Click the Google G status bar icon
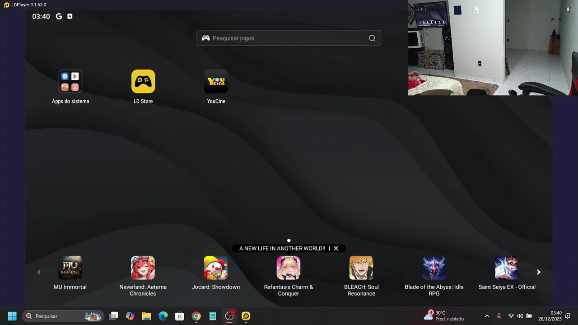The width and height of the screenshot is (578, 325). (x=59, y=16)
